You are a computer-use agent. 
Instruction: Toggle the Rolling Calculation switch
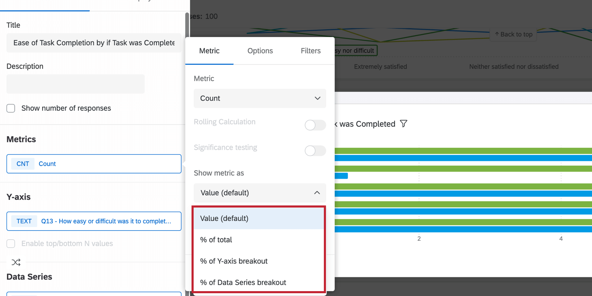click(x=315, y=125)
